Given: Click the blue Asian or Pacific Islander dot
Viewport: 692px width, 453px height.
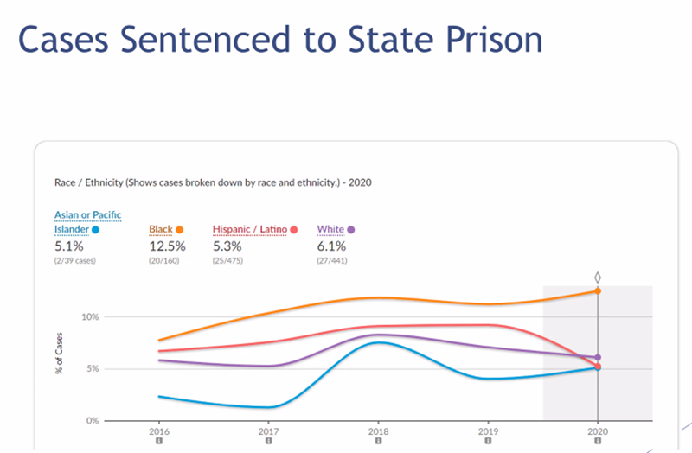Looking at the screenshot, I should [x=95, y=230].
